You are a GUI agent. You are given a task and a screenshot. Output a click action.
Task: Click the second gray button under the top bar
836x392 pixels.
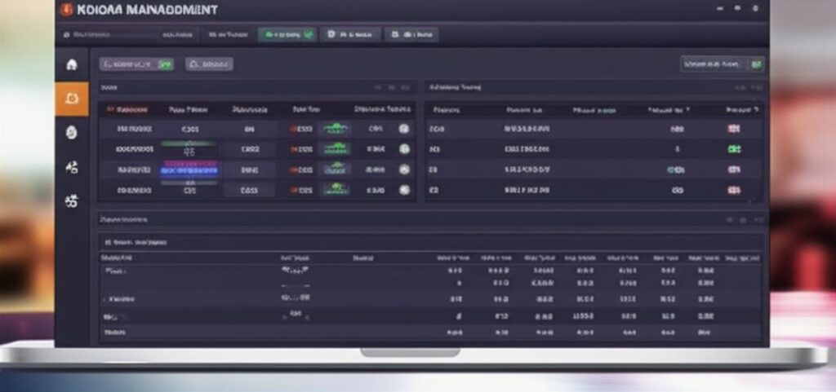click(209, 64)
